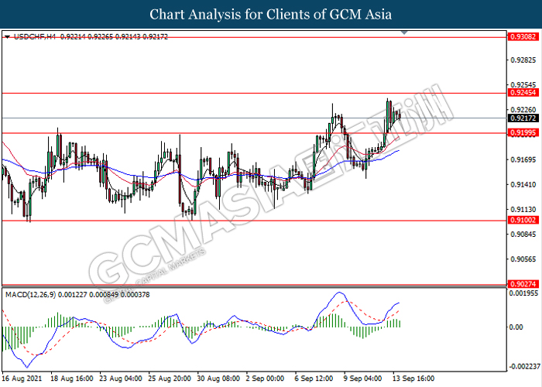The height and width of the screenshot is (387, 542).
Task: Click the 0.90845 price axis value
Action: [x=523, y=235]
